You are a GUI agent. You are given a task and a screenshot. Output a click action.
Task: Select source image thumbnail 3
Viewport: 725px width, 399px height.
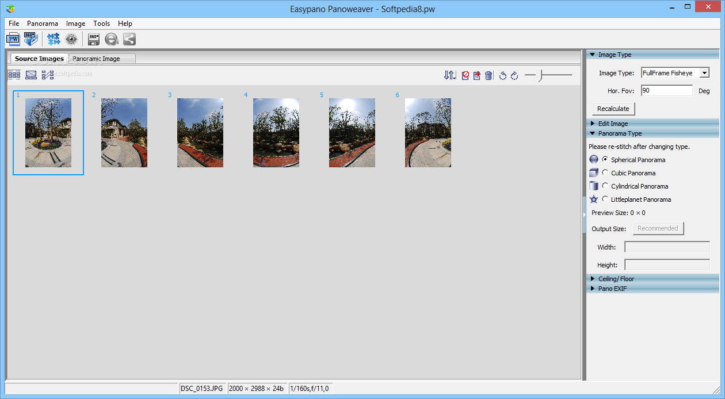point(200,133)
